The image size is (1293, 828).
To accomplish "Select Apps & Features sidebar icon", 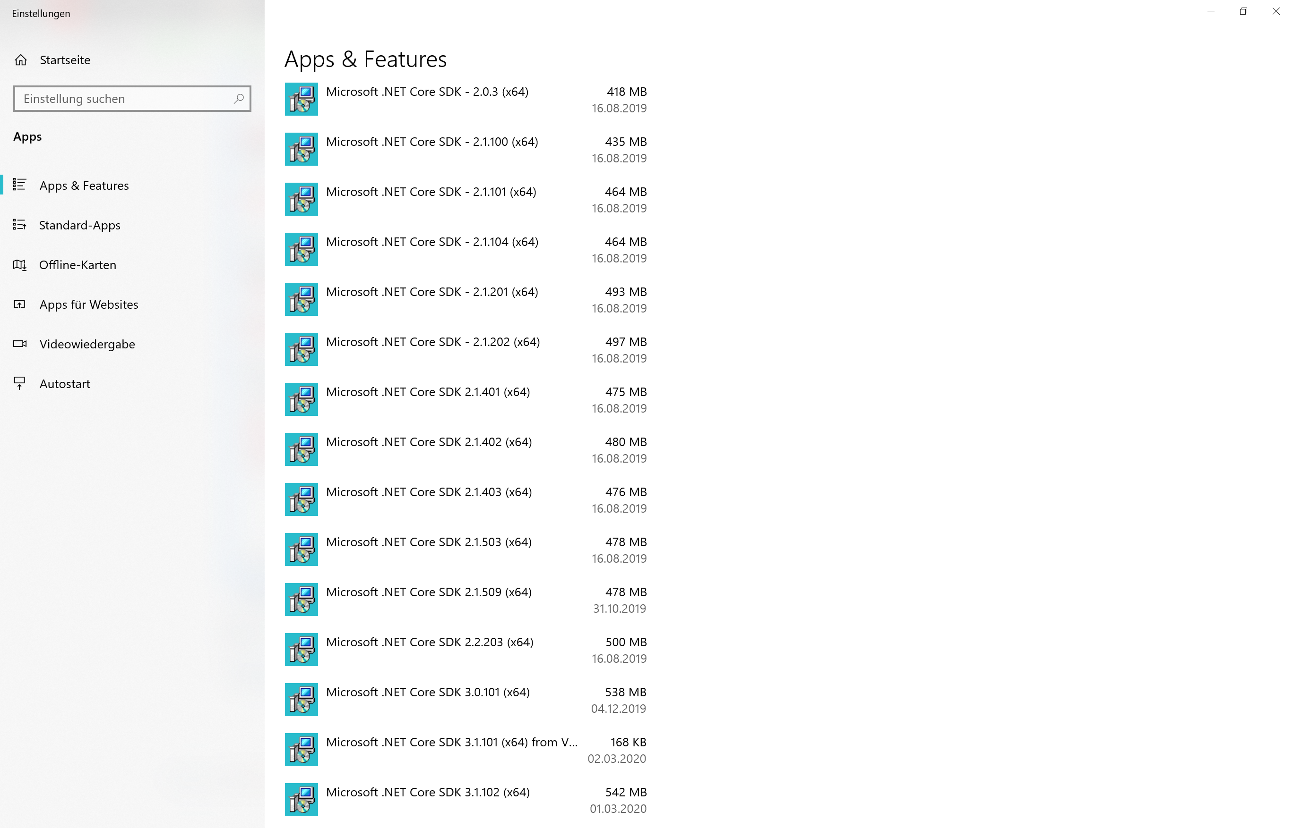I will tap(20, 185).
